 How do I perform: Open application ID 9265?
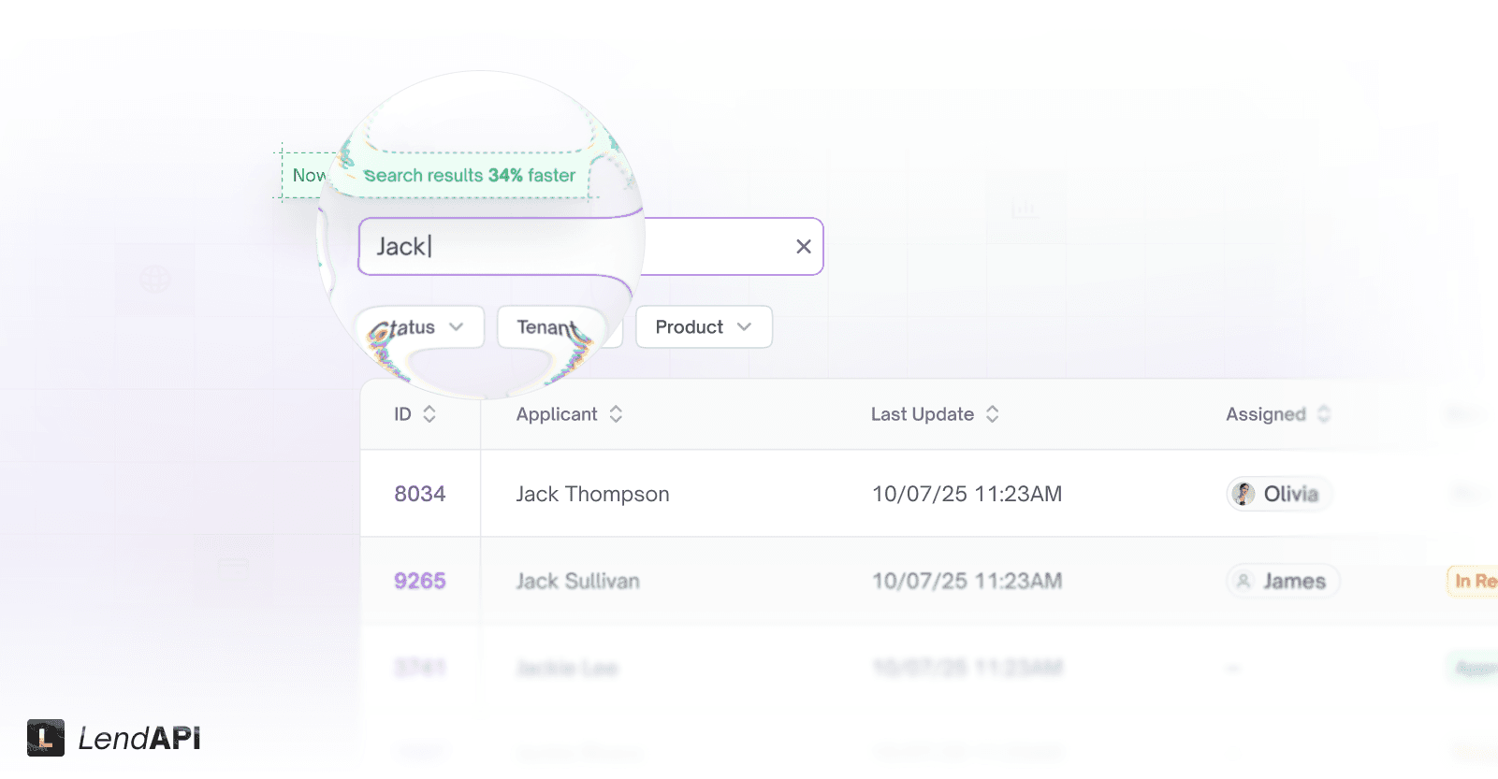[420, 581]
